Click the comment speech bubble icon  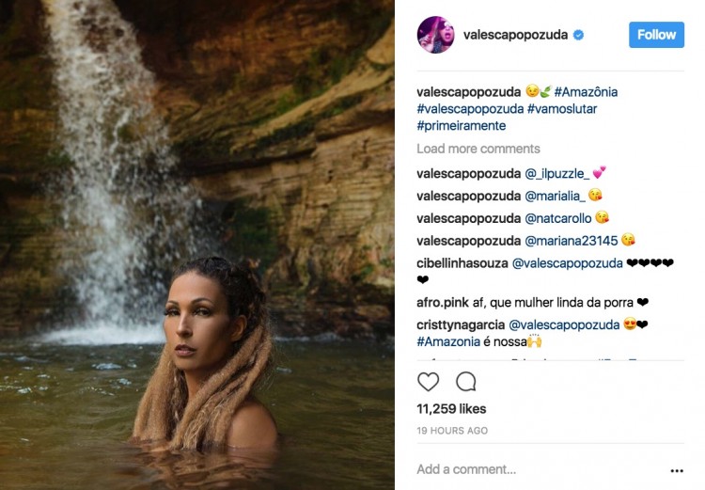point(465,382)
